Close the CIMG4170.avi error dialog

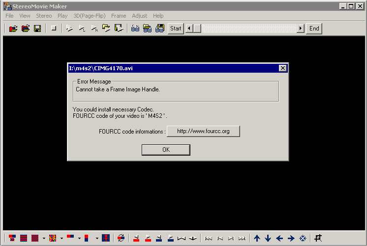(x=283, y=68)
